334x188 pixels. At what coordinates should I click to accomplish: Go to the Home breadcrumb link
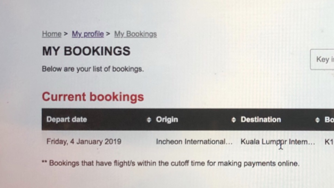(51, 34)
